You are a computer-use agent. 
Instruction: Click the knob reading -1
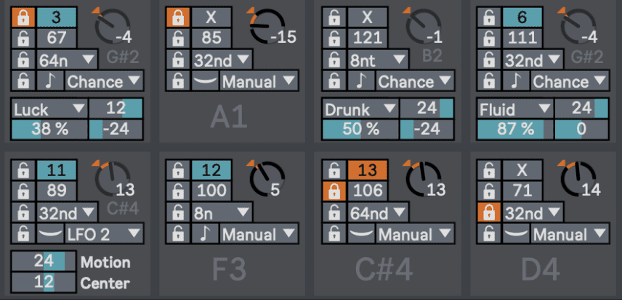422,25
